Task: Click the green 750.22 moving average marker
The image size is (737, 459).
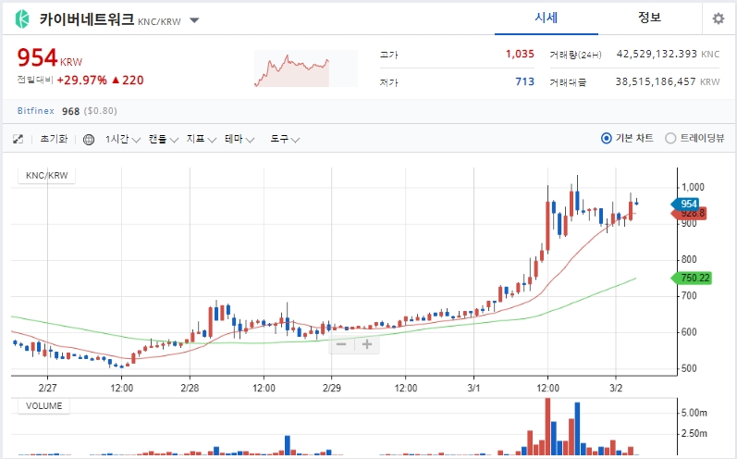Action: (692, 278)
